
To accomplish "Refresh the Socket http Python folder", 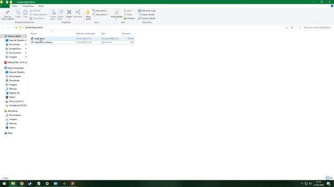I will pos(292,28).
